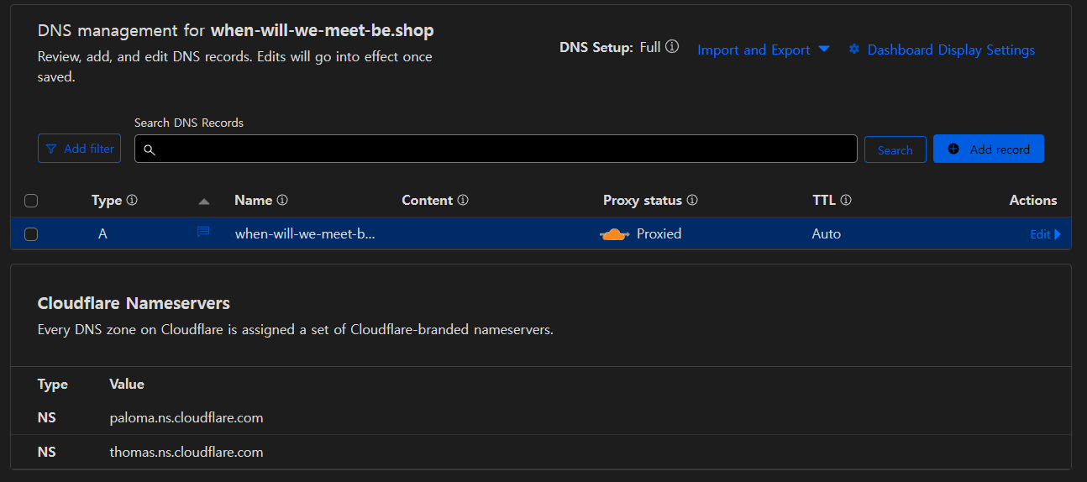Click the orange Proxied cloud icon
The image size is (1087, 482).
(615, 234)
